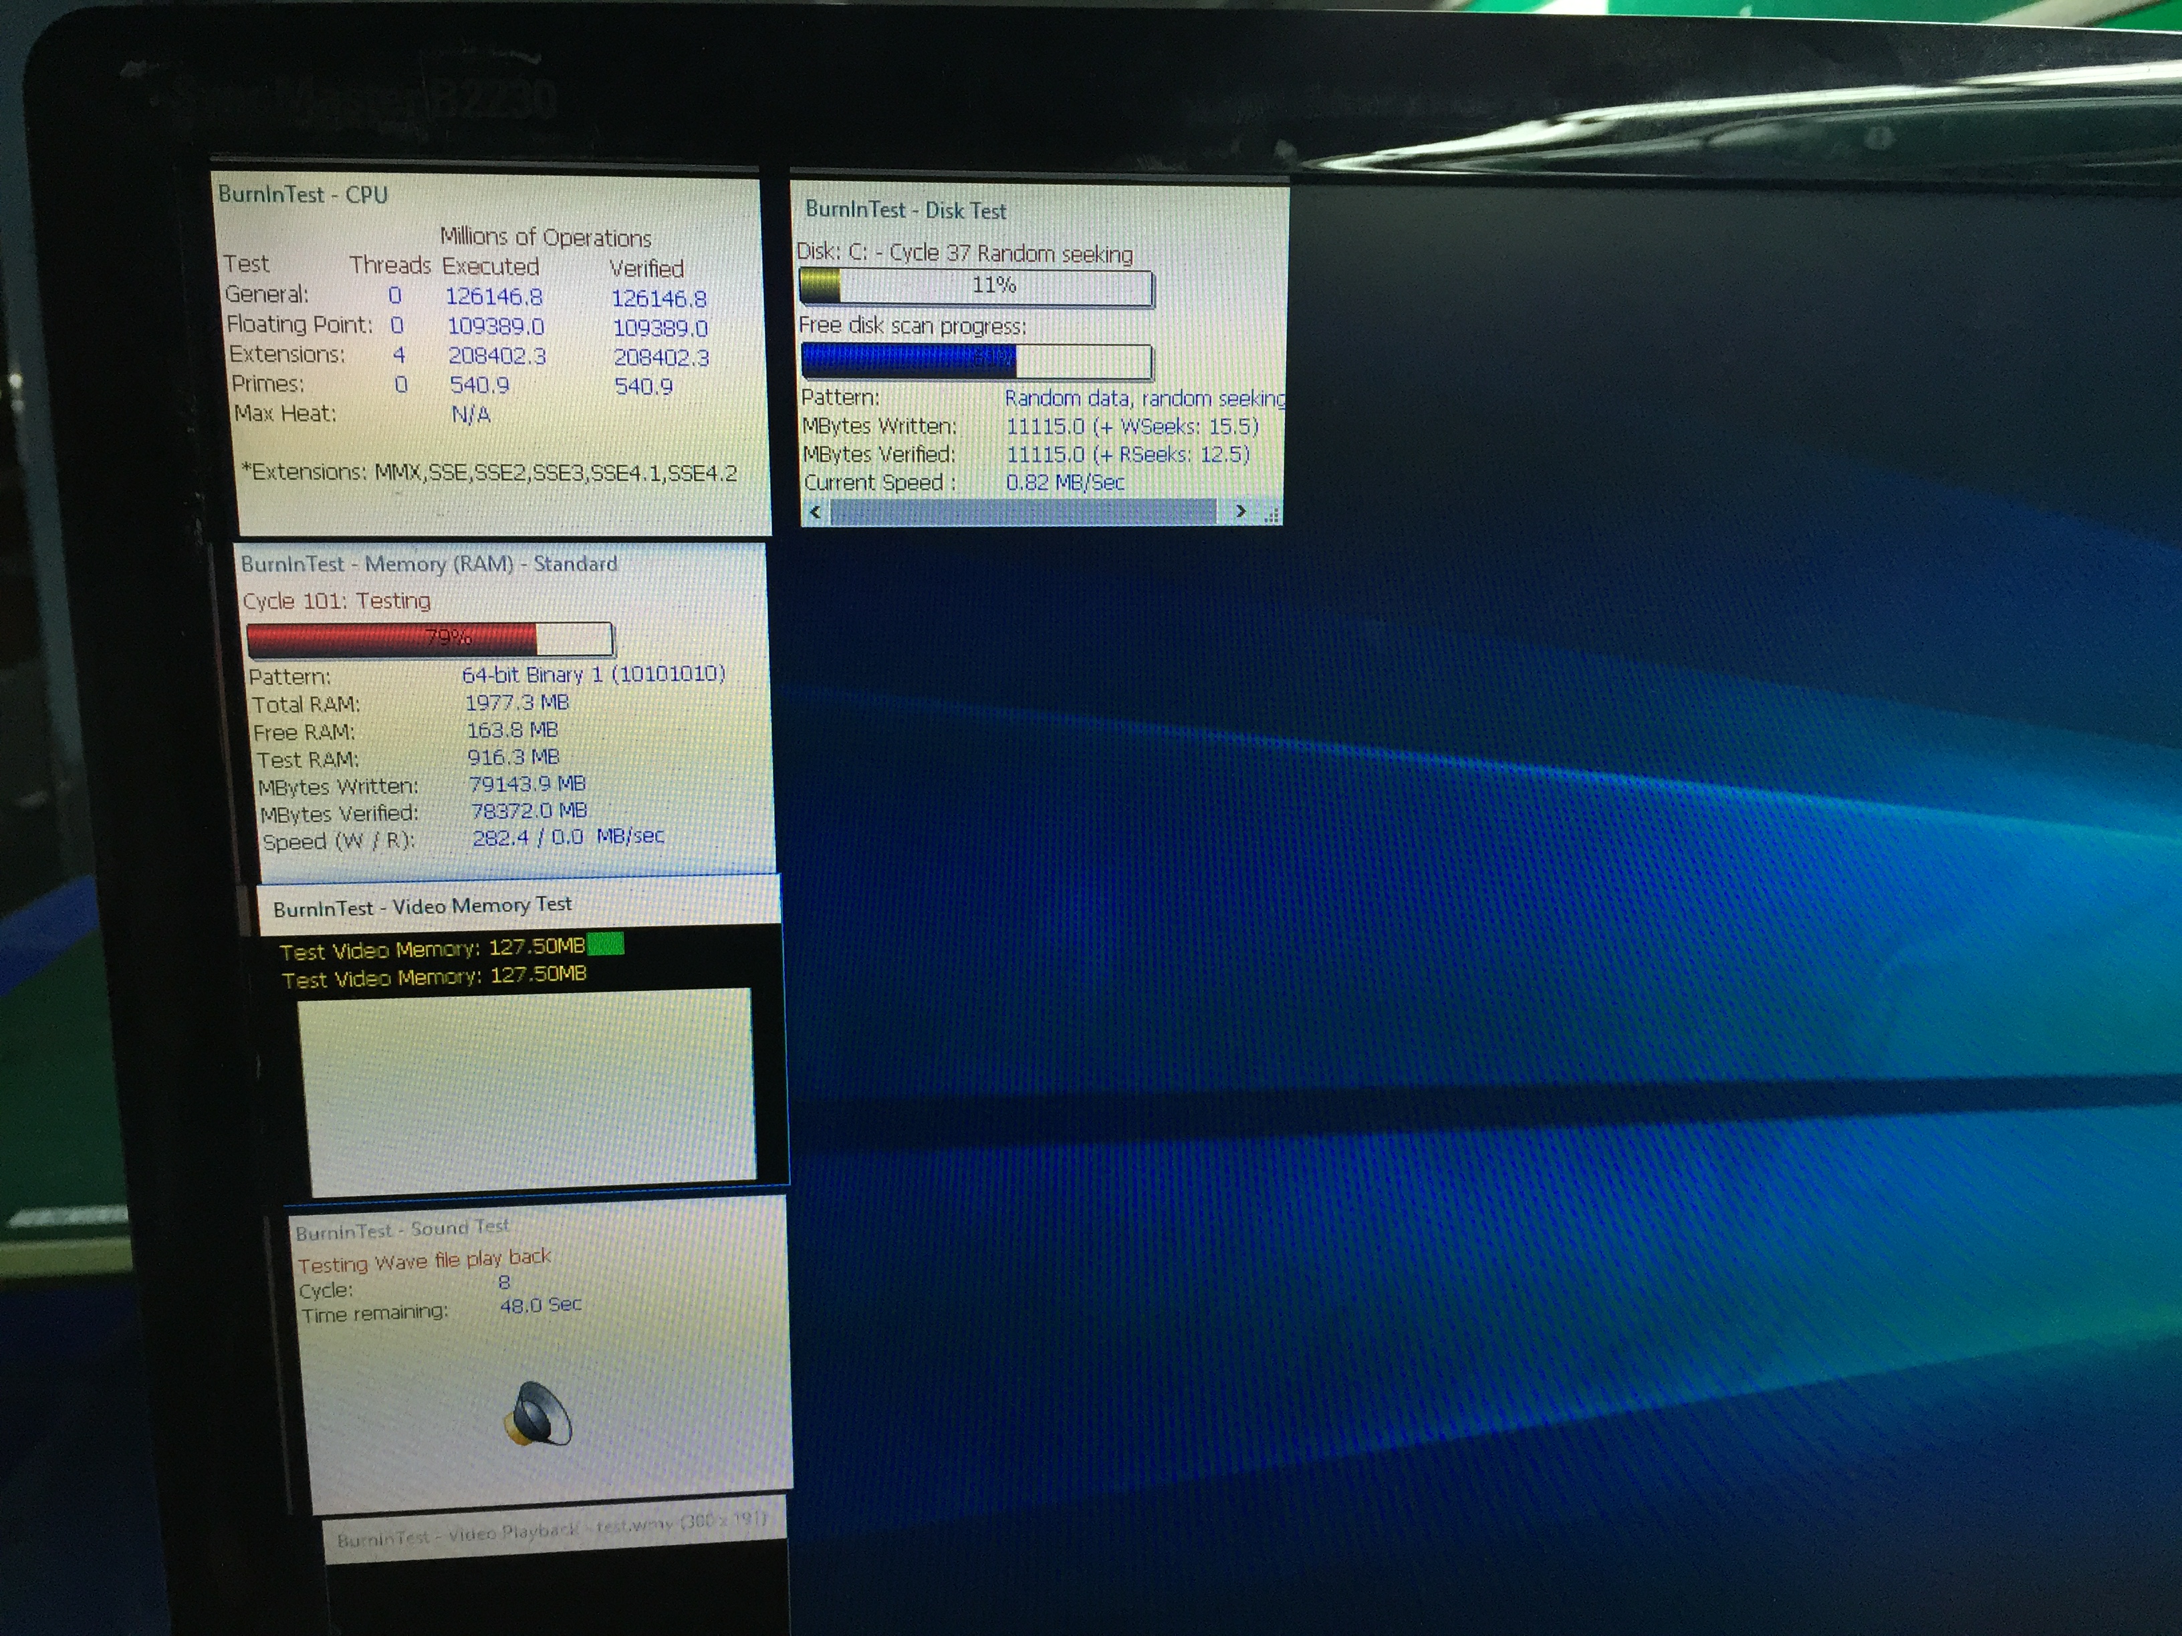Click the left scroll arrow in Disk Test window
Image resolution: width=2182 pixels, height=1636 pixels.
(x=815, y=511)
